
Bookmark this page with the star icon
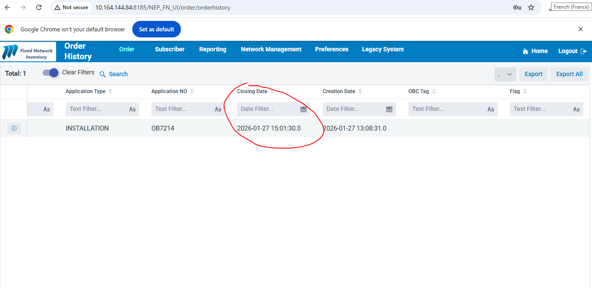[x=531, y=7]
